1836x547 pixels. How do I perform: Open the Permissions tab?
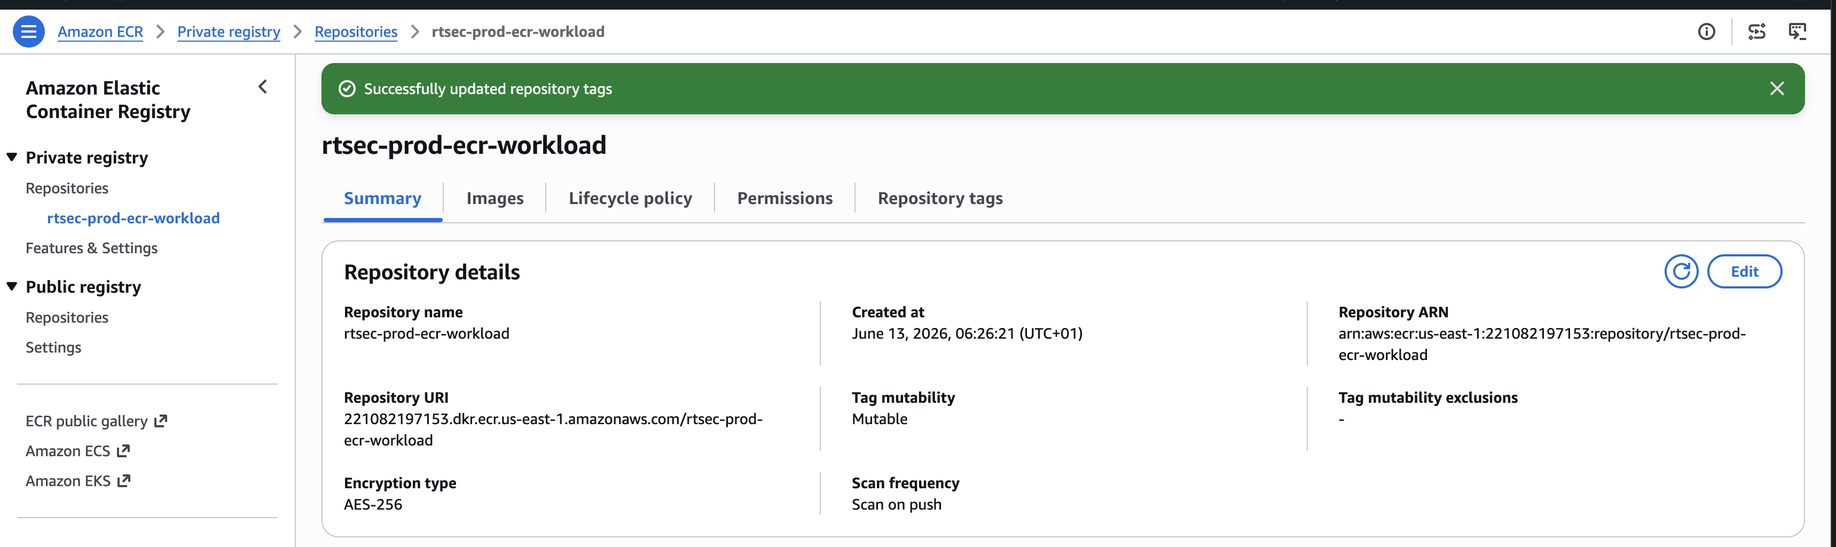(784, 198)
